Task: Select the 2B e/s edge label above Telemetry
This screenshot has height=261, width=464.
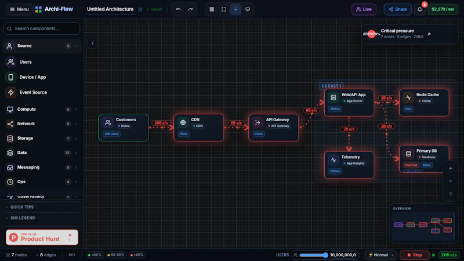Action: 349,129
